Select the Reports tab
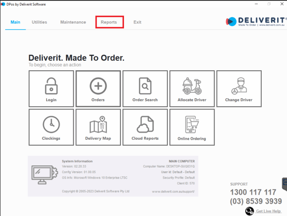The width and height of the screenshot is (287, 216). click(x=109, y=22)
